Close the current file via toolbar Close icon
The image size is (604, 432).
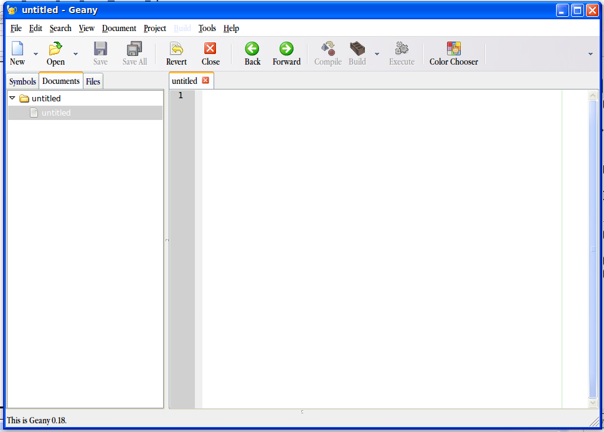[210, 49]
